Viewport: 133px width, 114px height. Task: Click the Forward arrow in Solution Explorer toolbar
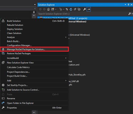coord(44,9)
